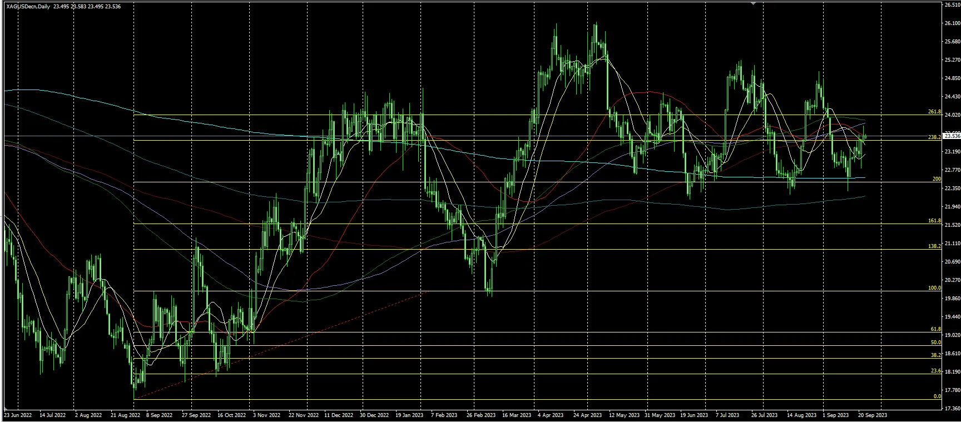This screenshot has height=422, width=961.
Task: Click the 24 Apr 2023 date label
Action: click(588, 415)
